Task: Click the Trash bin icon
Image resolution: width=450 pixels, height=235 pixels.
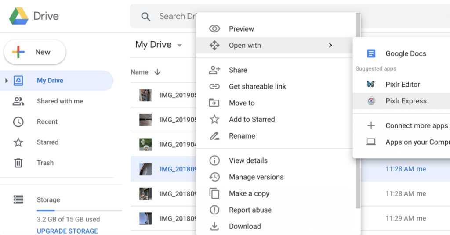Action: 18,163
